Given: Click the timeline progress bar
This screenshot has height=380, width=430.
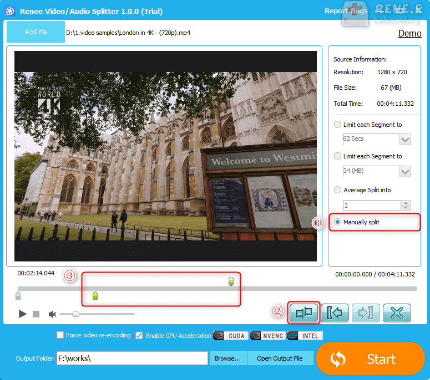Looking at the screenshot, I should pos(217,289).
